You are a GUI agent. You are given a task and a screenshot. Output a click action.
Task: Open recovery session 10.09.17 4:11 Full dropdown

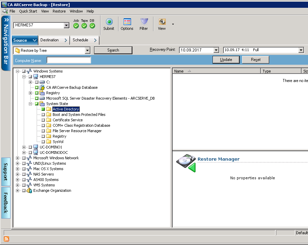click(x=301, y=50)
